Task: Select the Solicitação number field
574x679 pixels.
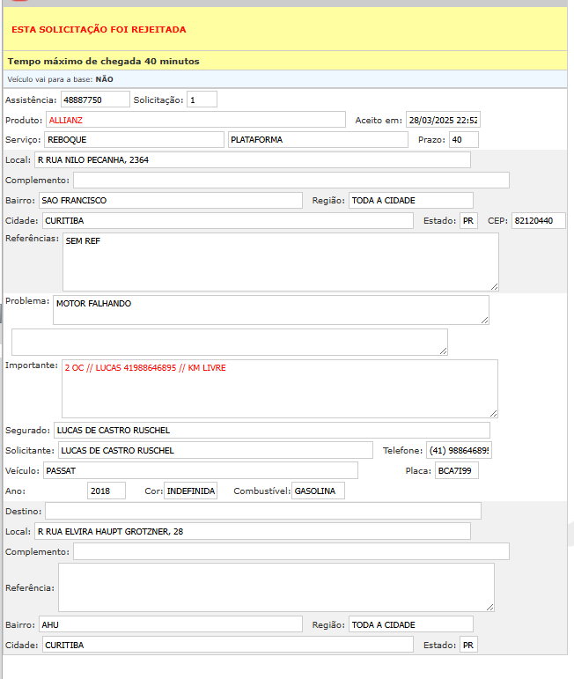Action: coord(202,100)
